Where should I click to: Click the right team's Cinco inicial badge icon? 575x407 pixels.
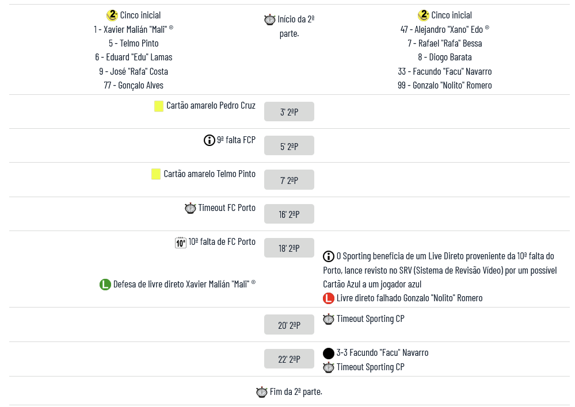tap(424, 16)
